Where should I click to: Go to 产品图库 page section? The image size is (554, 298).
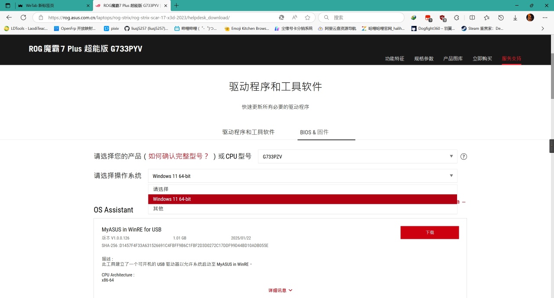(x=453, y=58)
